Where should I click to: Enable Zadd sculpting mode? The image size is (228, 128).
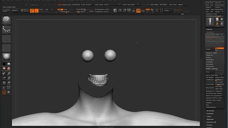[x=60, y=10]
